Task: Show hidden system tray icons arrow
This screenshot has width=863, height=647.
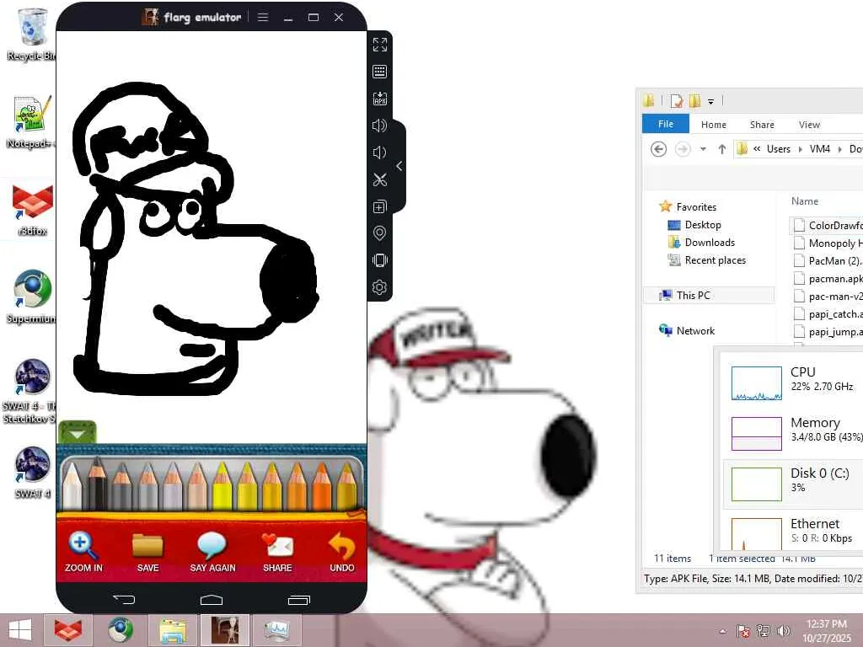Action: 722,631
